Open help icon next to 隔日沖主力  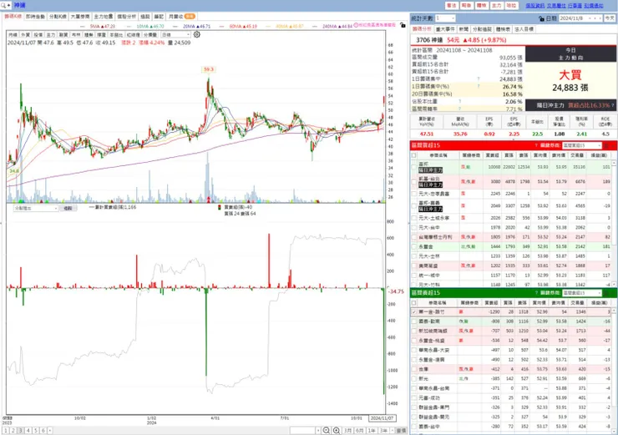612,105
